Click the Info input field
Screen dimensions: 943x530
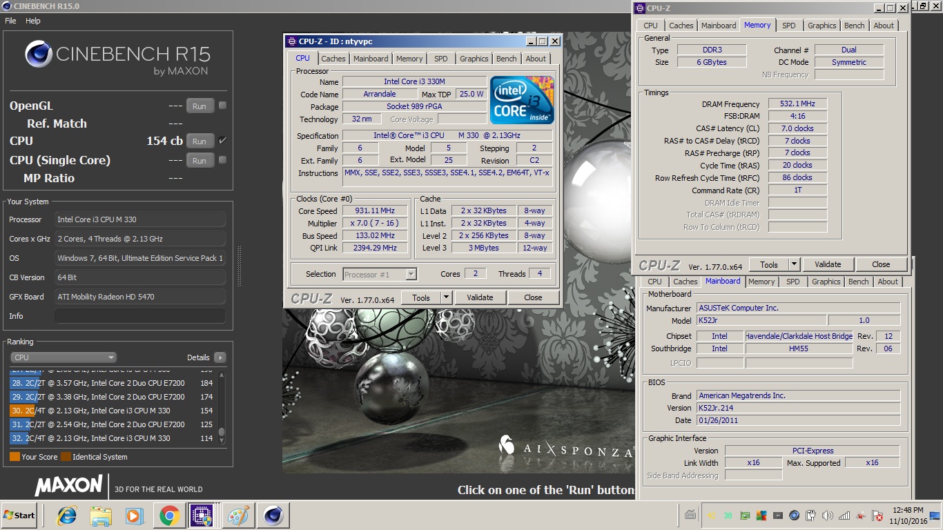pos(140,316)
